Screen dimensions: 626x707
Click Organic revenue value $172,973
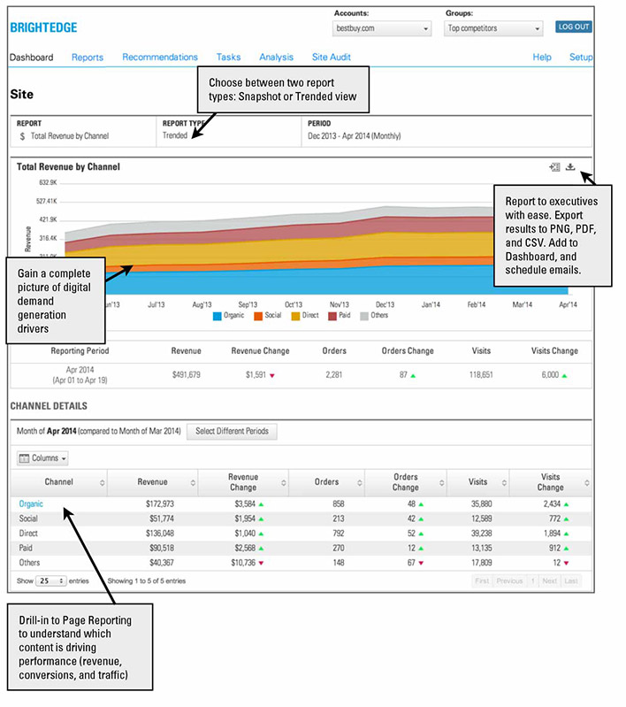pos(159,504)
